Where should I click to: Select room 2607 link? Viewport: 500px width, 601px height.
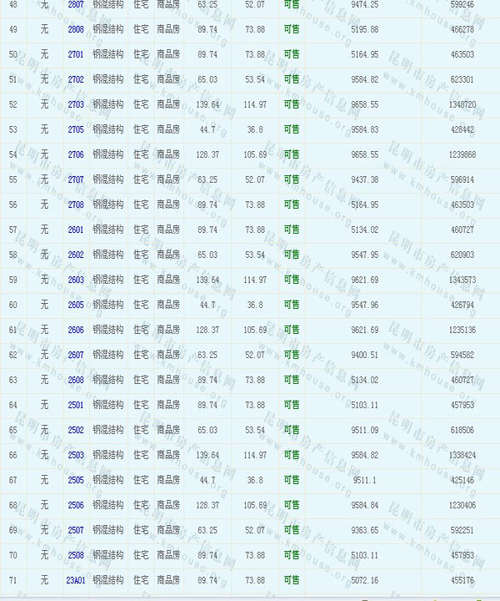[x=76, y=355]
